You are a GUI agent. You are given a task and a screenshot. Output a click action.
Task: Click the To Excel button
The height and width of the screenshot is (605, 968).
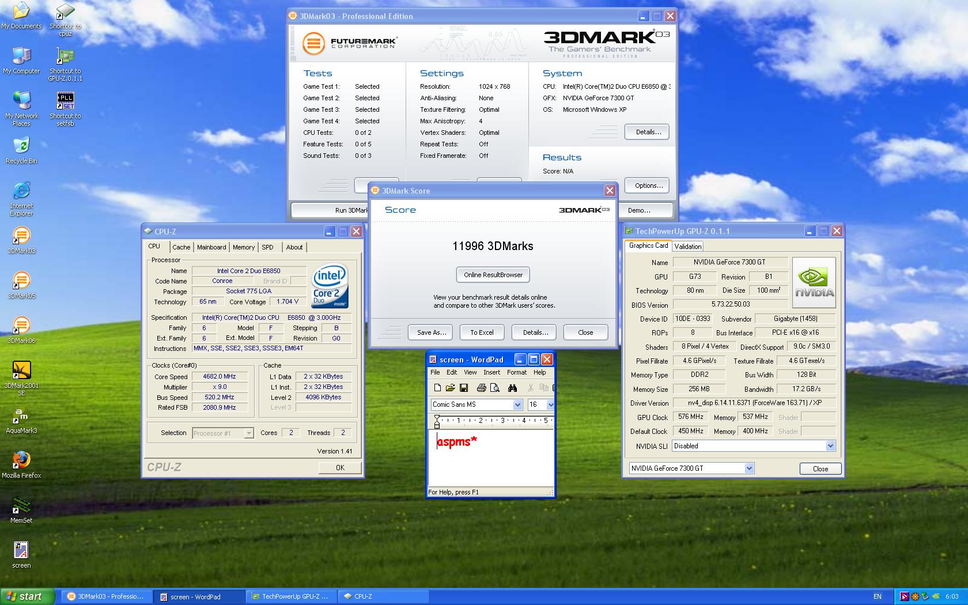pyautogui.click(x=482, y=332)
